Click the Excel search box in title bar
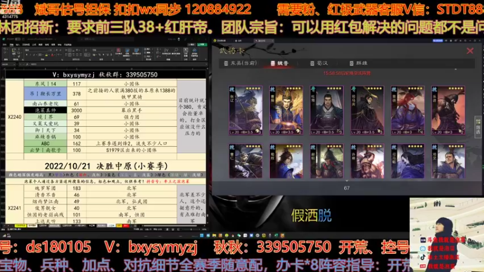The width and height of the screenshot is (484, 272). (106, 39)
